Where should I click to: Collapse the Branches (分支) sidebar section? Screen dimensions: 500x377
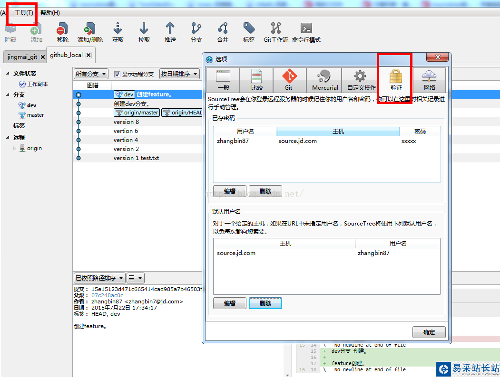click(8, 94)
